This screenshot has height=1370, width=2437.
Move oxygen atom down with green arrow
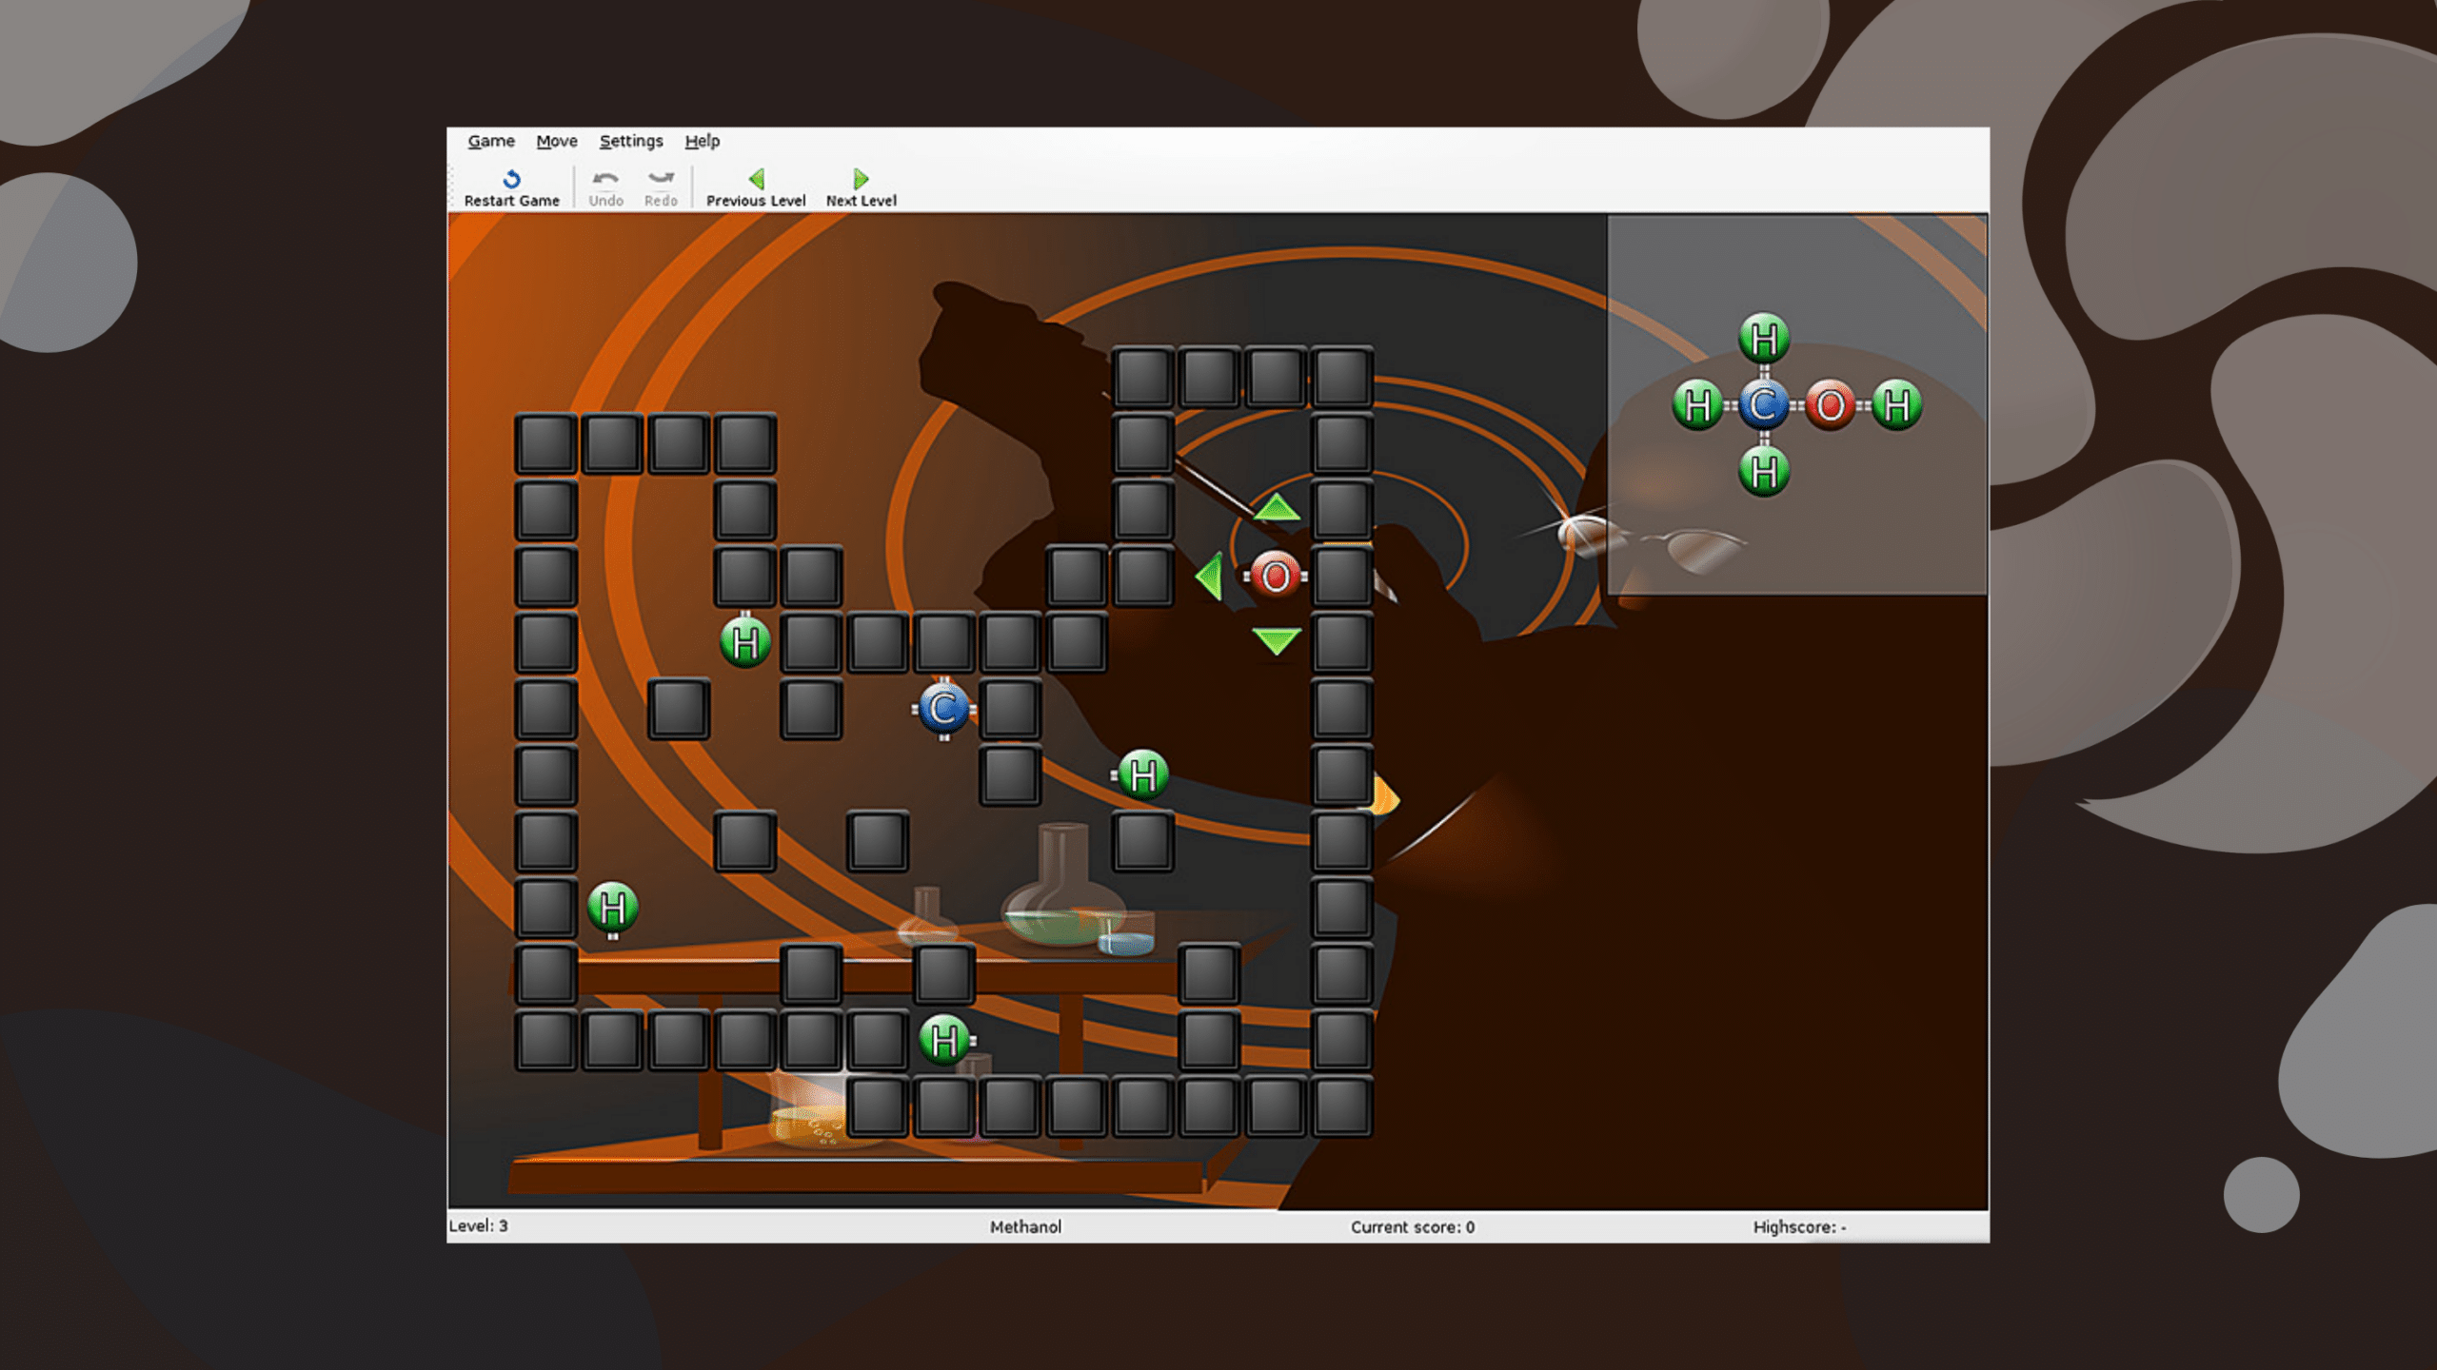pos(1277,641)
